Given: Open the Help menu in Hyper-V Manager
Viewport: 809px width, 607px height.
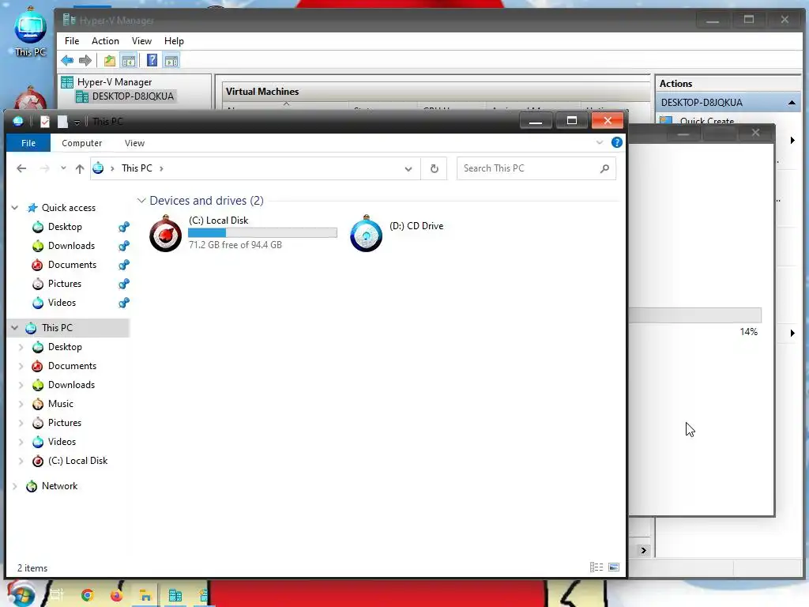Looking at the screenshot, I should (174, 41).
